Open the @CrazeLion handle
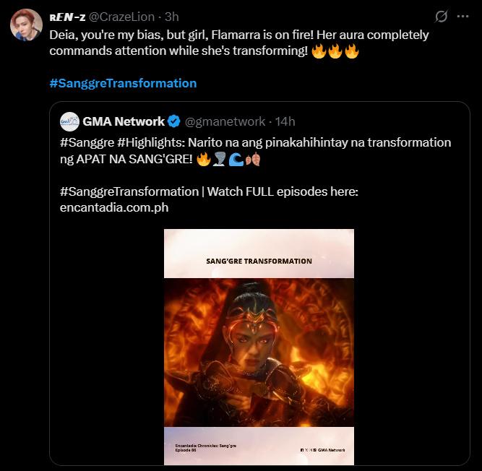Viewport: 482px width, 471px height. 122,17
